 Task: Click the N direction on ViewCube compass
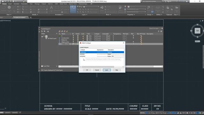tap(198, 25)
